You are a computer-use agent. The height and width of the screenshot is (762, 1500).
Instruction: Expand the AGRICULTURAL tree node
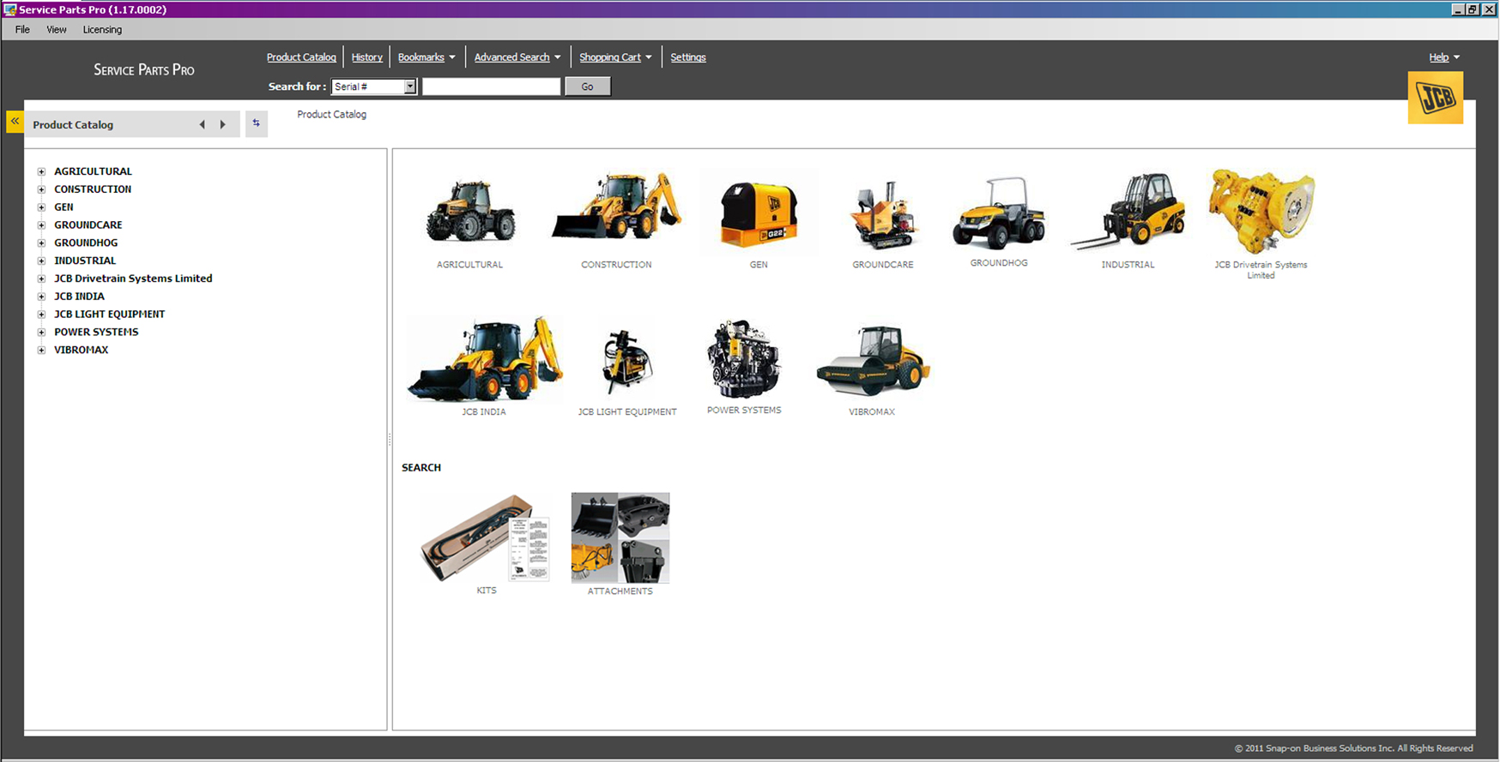pos(41,171)
